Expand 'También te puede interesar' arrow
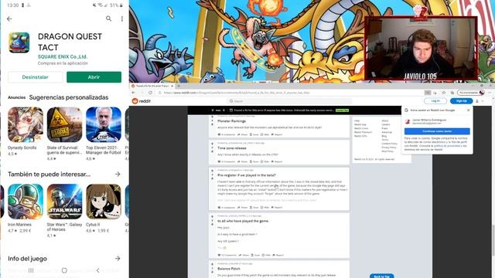This screenshot has width=495, height=278. [x=118, y=174]
